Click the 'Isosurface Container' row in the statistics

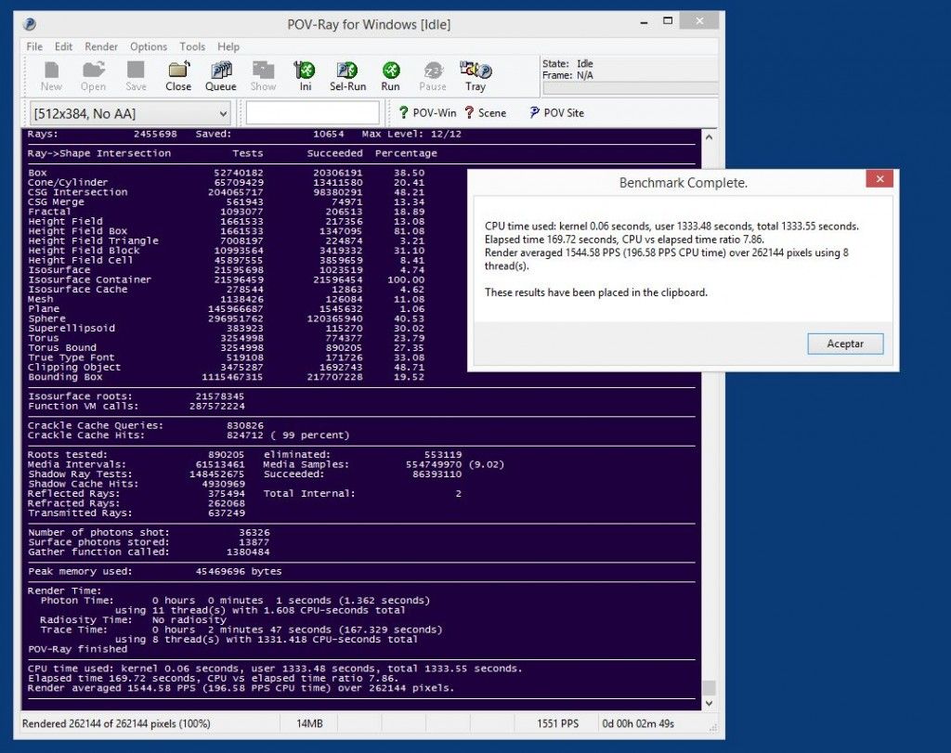click(226, 279)
